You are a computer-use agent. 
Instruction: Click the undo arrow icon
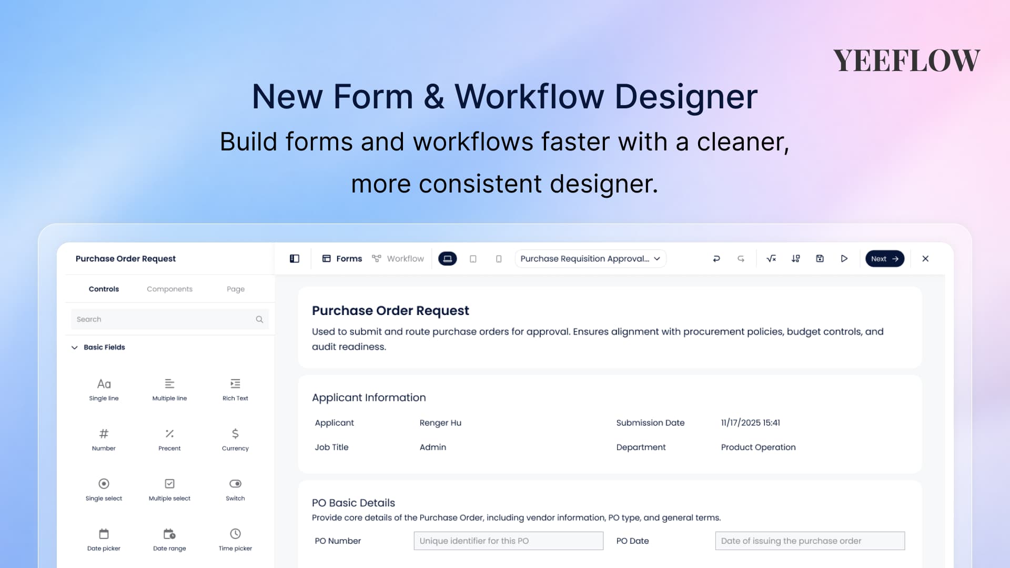(x=716, y=259)
